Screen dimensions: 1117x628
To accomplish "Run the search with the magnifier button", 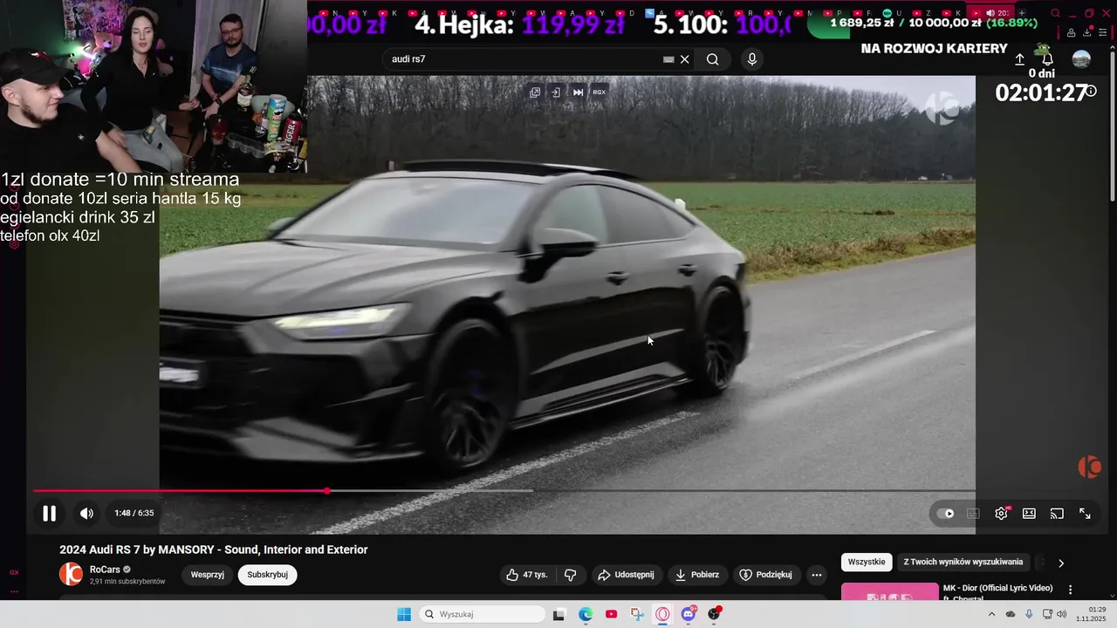I will pos(713,59).
